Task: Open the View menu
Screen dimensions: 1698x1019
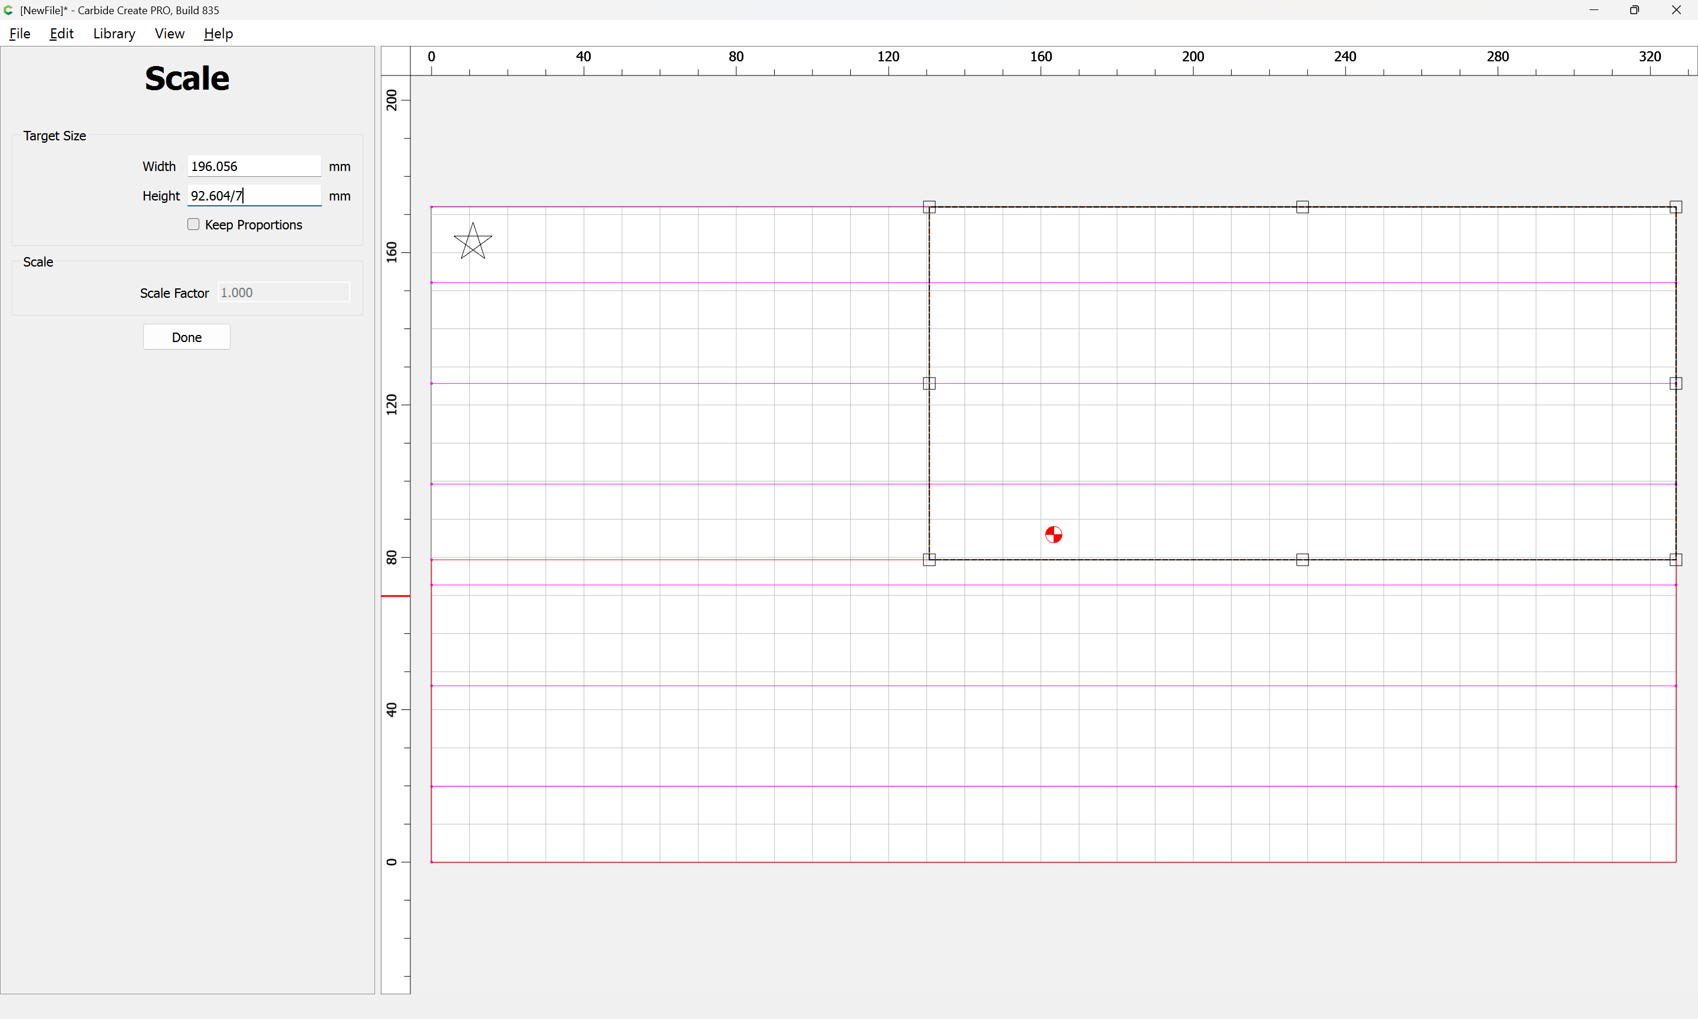Action: pyautogui.click(x=169, y=34)
